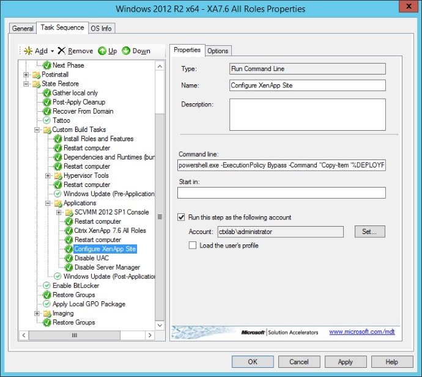The width and height of the screenshot is (422, 377).
Task: Close the Properties dialog window
Action: coord(409,6)
